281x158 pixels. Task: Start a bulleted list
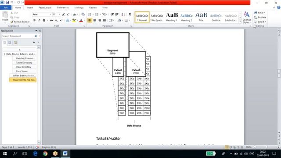point(90,14)
